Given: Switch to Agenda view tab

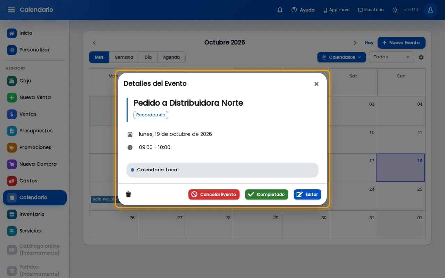Looking at the screenshot, I should [x=171, y=57].
